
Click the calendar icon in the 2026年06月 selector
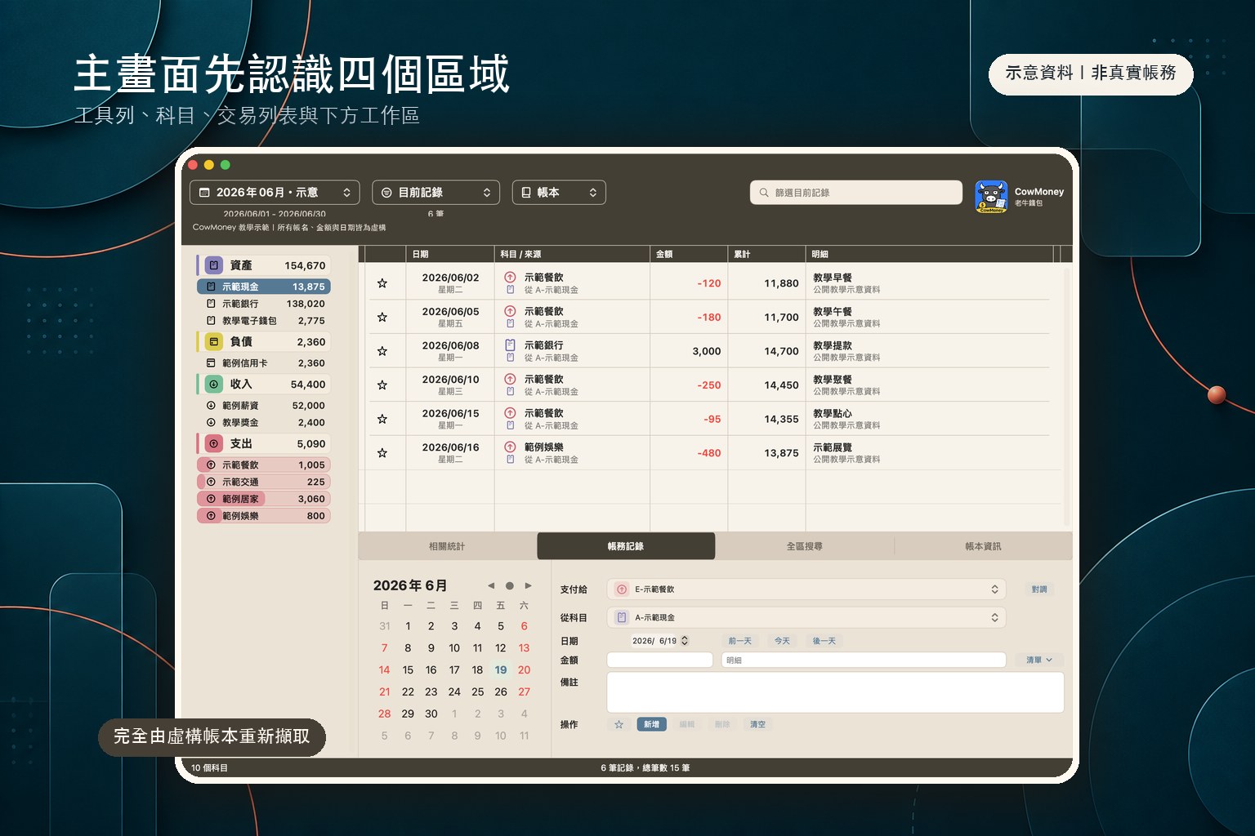tap(205, 193)
